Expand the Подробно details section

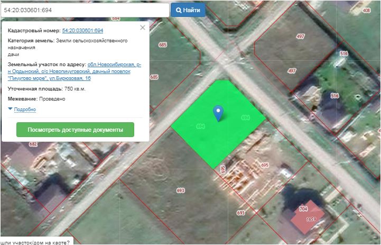click(24, 110)
